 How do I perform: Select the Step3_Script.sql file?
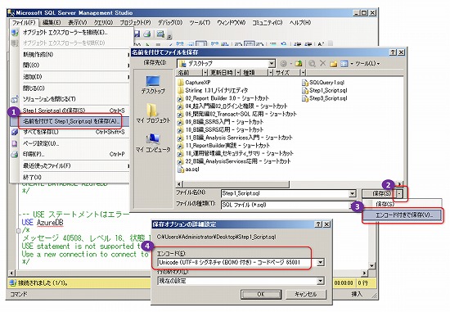(325, 98)
